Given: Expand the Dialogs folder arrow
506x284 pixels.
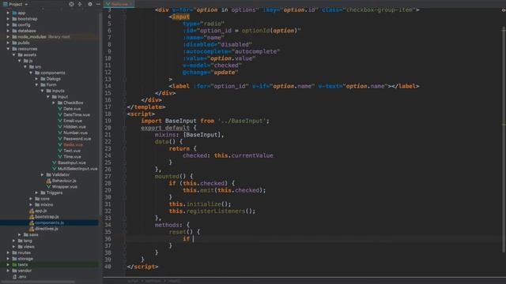Looking at the screenshot, I should click(x=36, y=79).
